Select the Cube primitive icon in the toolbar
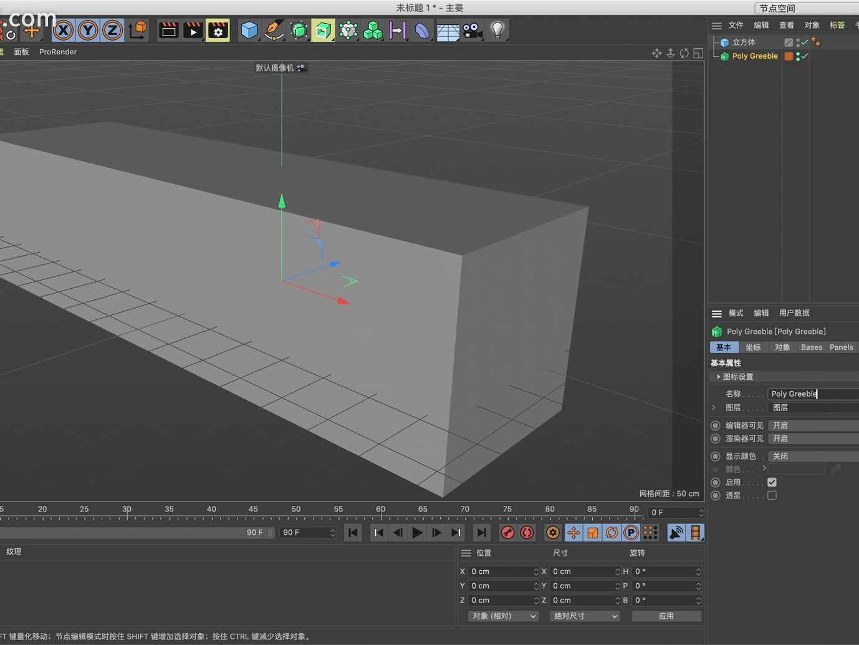The width and height of the screenshot is (859, 645). click(x=249, y=30)
